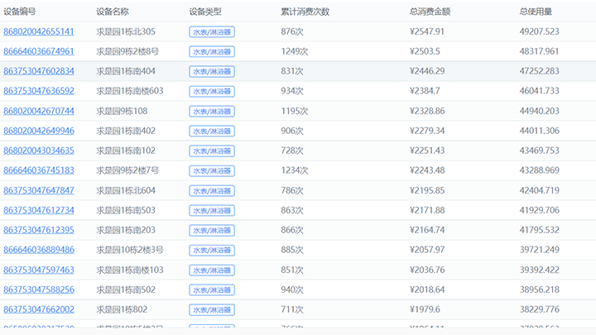Click 水表/淋浴器 tag for 求是园1栋北305

[x=212, y=32]
